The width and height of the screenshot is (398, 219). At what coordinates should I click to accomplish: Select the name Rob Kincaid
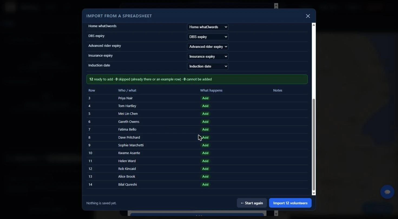(127, 169)
